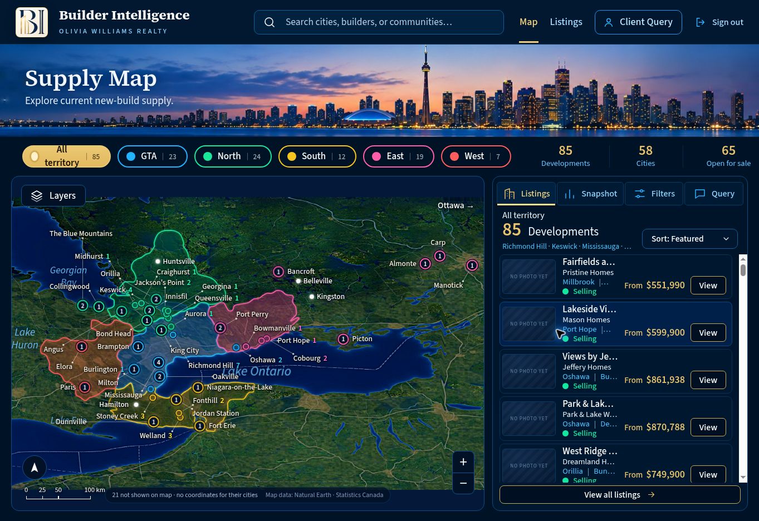759x521 pixels.
Task: Reset map orientation with the compass arrow
Action: (x=35, y=468)
